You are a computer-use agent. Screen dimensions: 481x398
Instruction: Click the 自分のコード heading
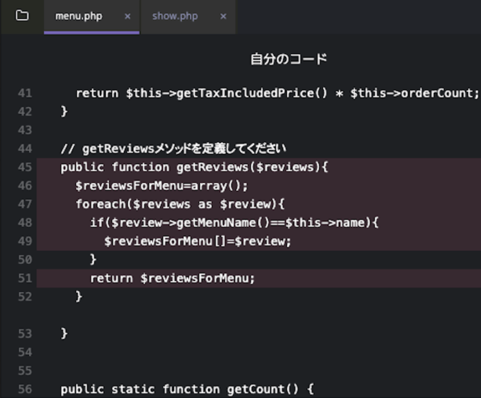pyautogui.click(x=288, y=59)
